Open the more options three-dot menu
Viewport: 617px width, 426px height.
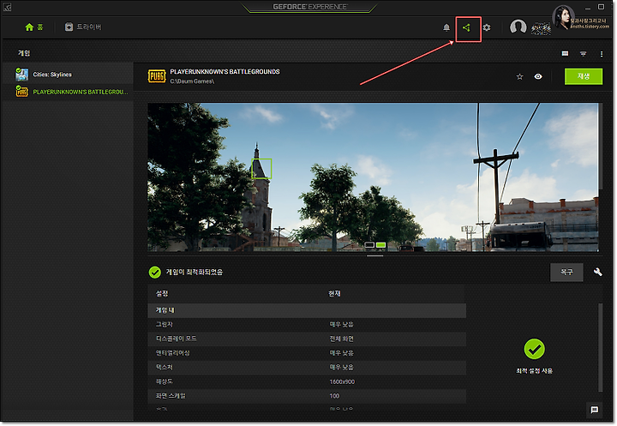602,53
